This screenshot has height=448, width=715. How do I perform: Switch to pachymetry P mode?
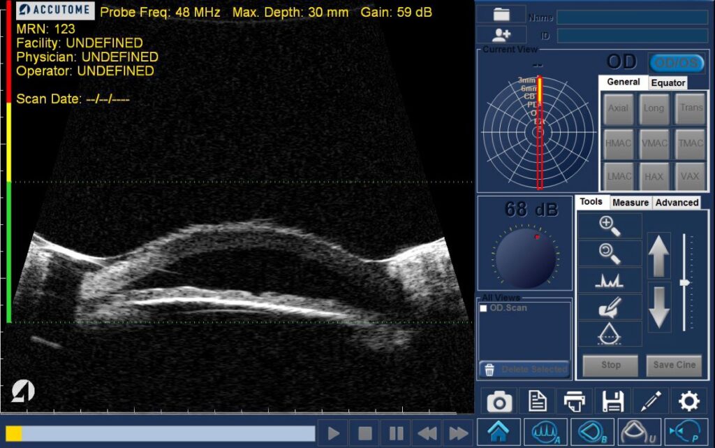point(685,431)
